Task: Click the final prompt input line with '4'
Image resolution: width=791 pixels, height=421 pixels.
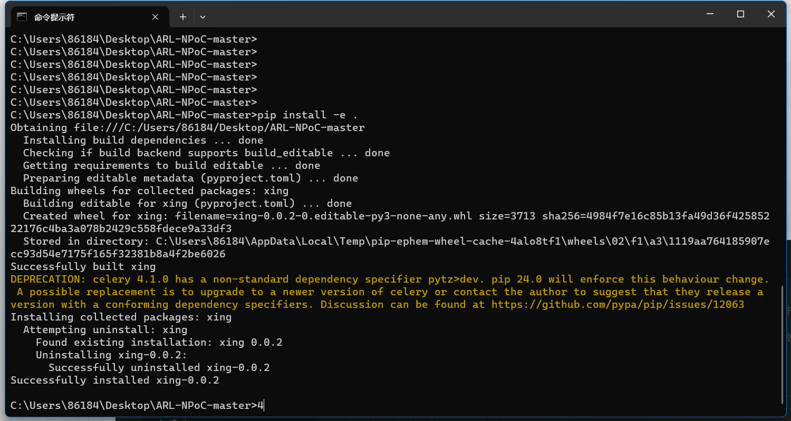Action: click(137, 406)
